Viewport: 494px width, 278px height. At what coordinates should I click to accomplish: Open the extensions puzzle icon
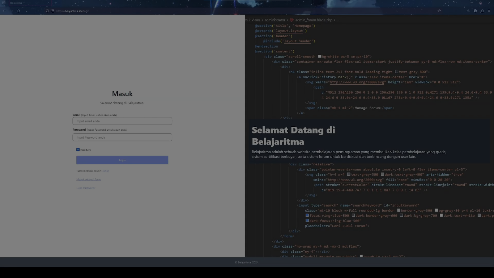tap(482, 11)
